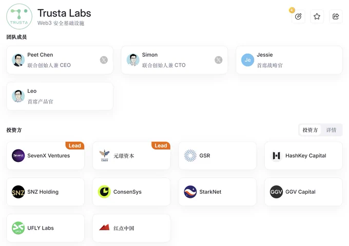This screenshot has height=246, width=349.
Task: Click the 元璟资本 logo
Action: (x=104, y=156)
